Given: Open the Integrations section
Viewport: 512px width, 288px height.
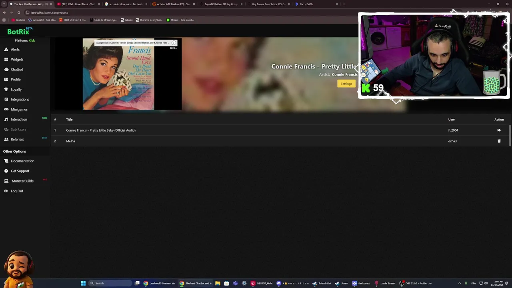Looking at the screenshot, I should (x=16, y=99).
